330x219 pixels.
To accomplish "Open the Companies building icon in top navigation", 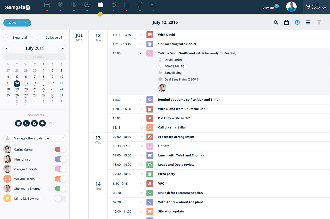I will tap(74, 5).
